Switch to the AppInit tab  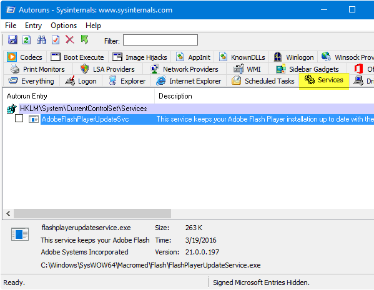coord(193,57)
